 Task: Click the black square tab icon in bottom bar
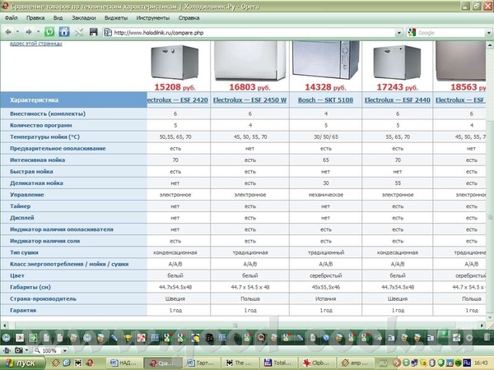pyautogui.click(x=208, y=338)
